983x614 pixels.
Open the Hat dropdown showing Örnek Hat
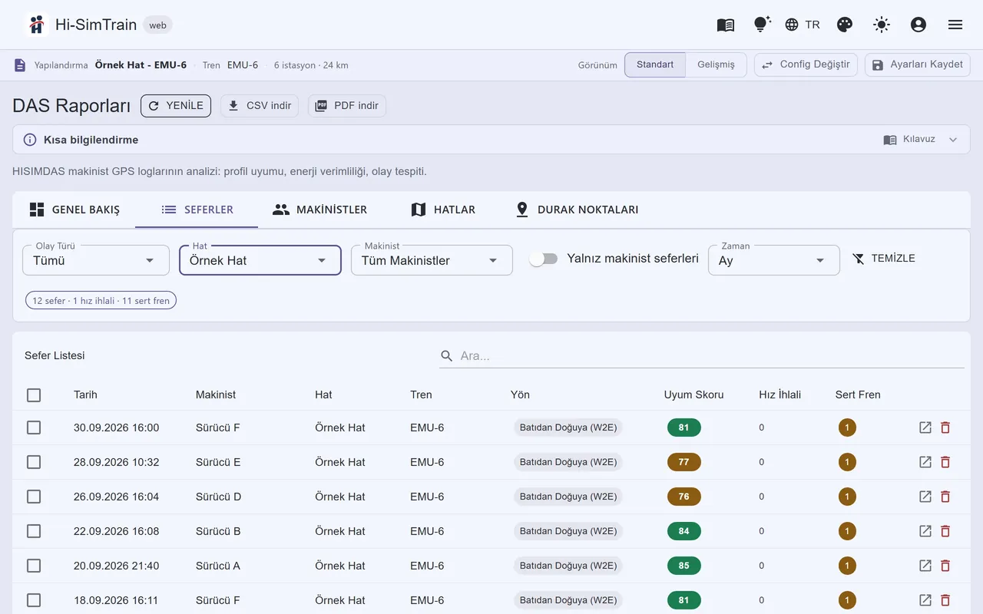(x=260, y=260)
